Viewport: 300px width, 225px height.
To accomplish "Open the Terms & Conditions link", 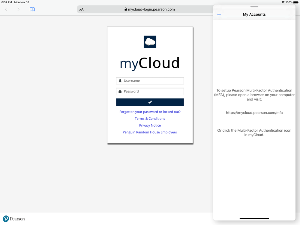I will (150, 118).
